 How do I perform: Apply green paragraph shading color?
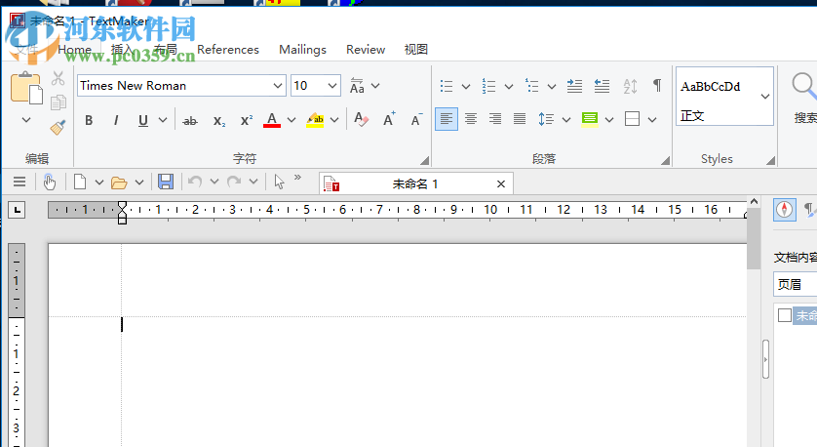point(589,119)
